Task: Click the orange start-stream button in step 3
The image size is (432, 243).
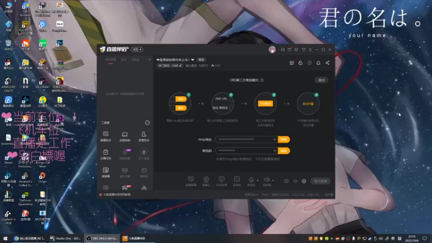Action: coord(265,104)
